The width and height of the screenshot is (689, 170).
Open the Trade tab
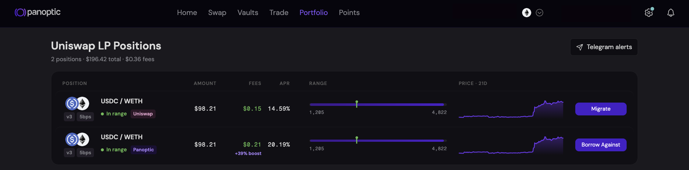[x=279, y=12]
